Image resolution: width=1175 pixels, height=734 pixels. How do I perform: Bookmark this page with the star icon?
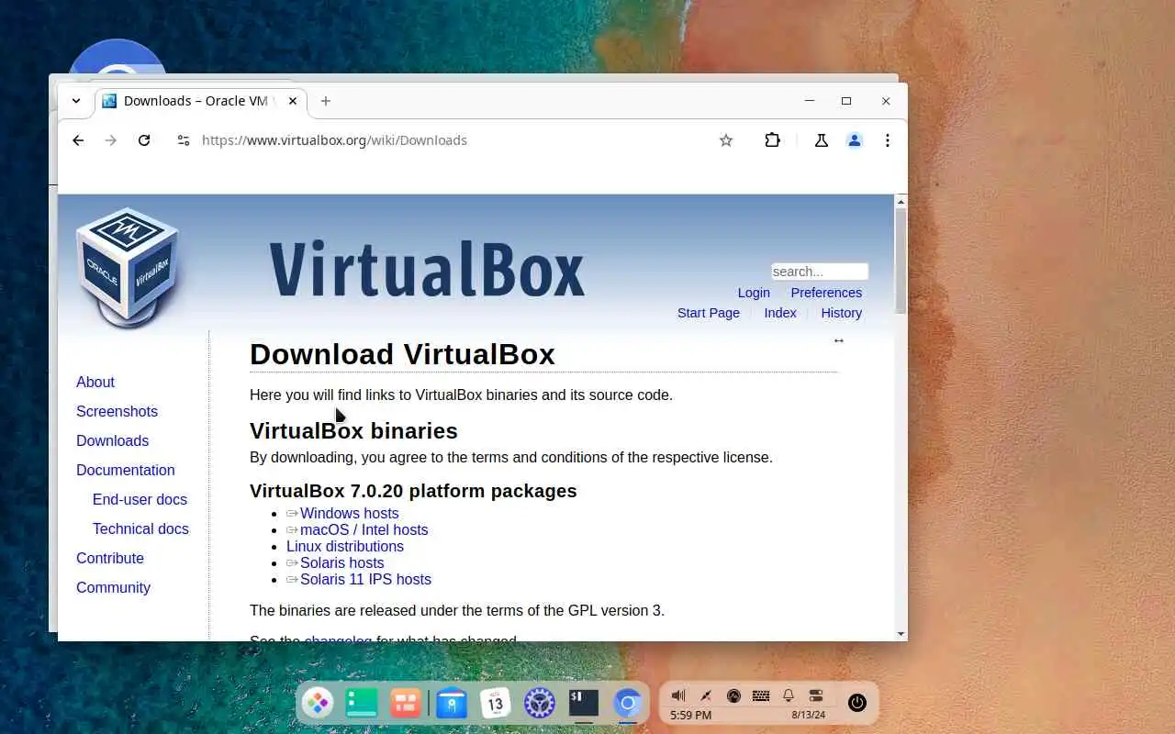tap(726, 140)
